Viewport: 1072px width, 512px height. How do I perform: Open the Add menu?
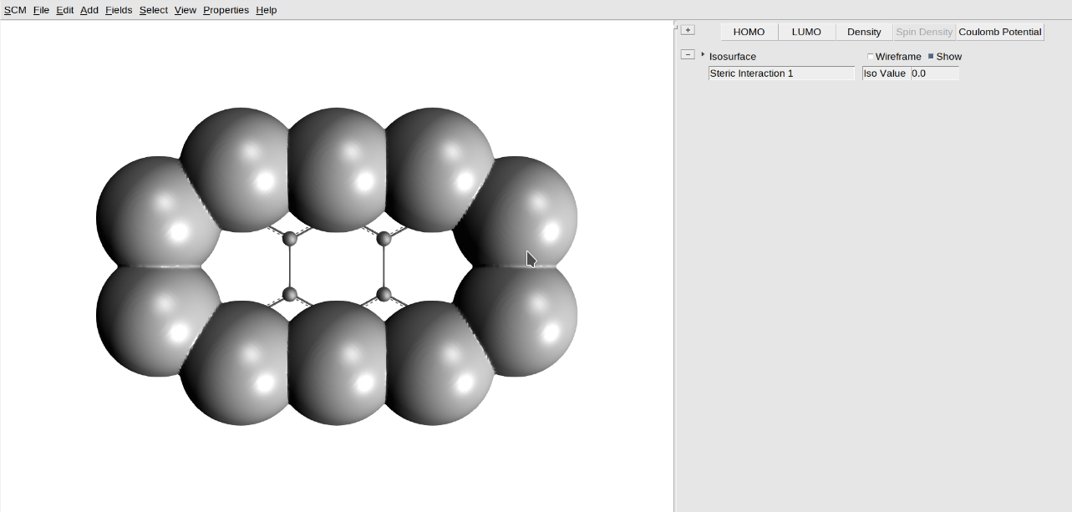point(89,9)
